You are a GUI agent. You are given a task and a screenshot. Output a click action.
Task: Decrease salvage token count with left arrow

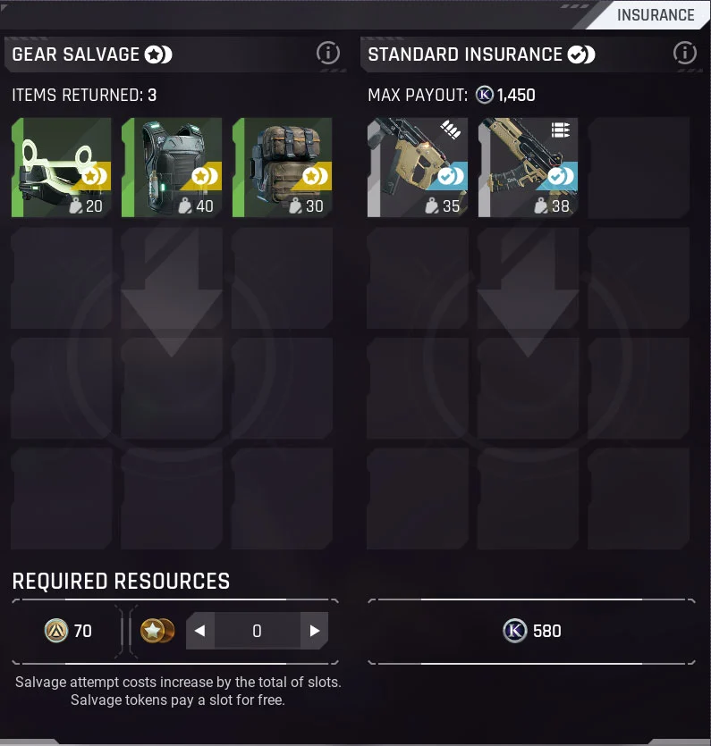click(x=200, y=631)
